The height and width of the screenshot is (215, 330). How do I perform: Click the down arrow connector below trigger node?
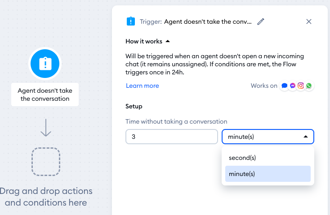[46, 127]
